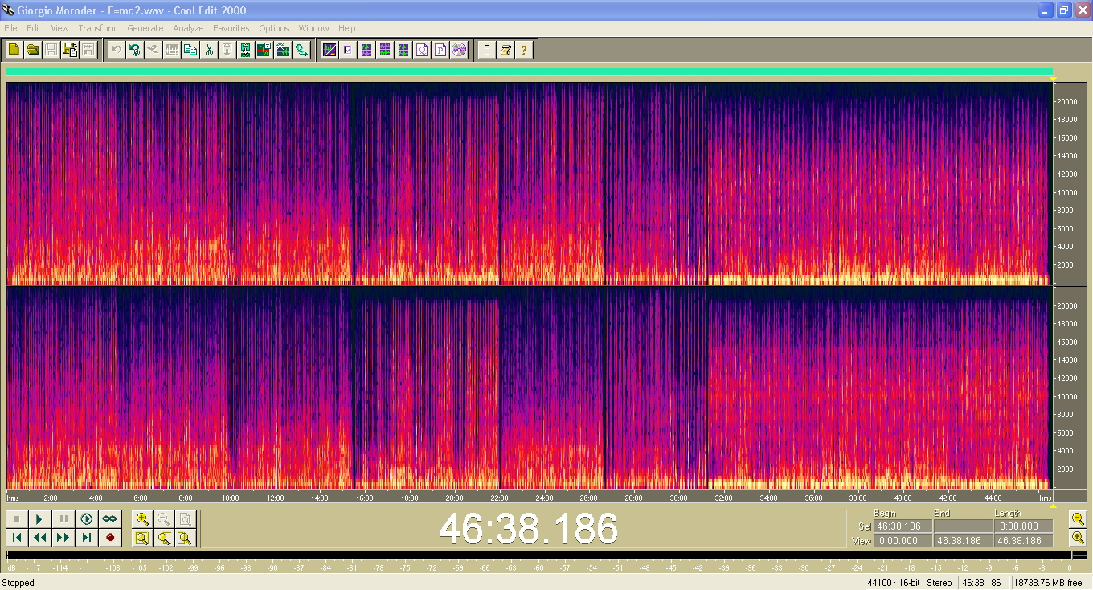Click the CD disc toolbar icon
1093x590 pixels.
pos(459,50)
